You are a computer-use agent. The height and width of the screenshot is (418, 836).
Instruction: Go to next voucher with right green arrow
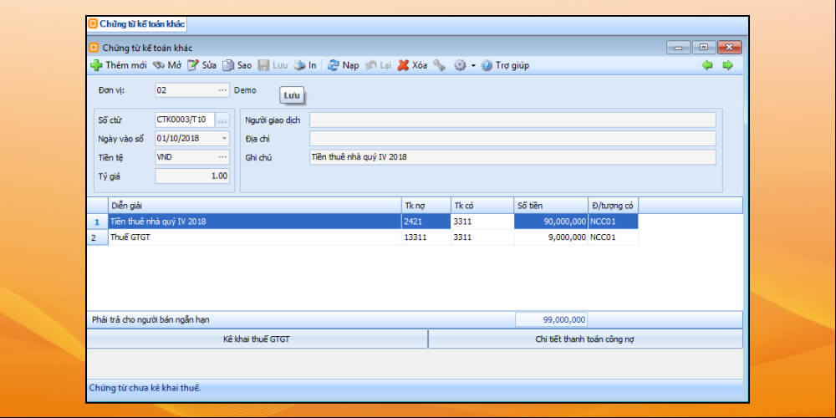(727, 65)
